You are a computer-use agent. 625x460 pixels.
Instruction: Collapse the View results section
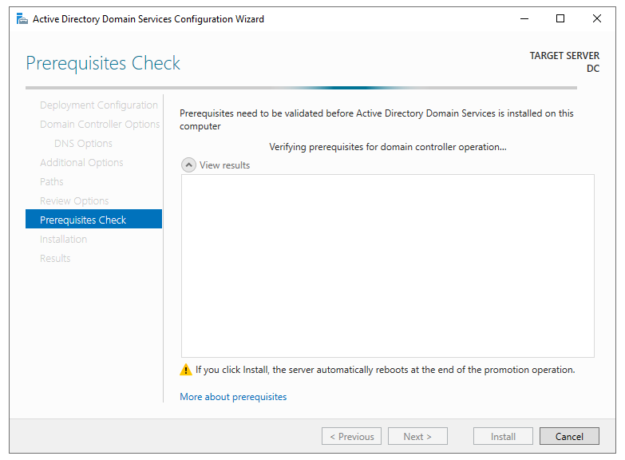click(x=188, y=165)
